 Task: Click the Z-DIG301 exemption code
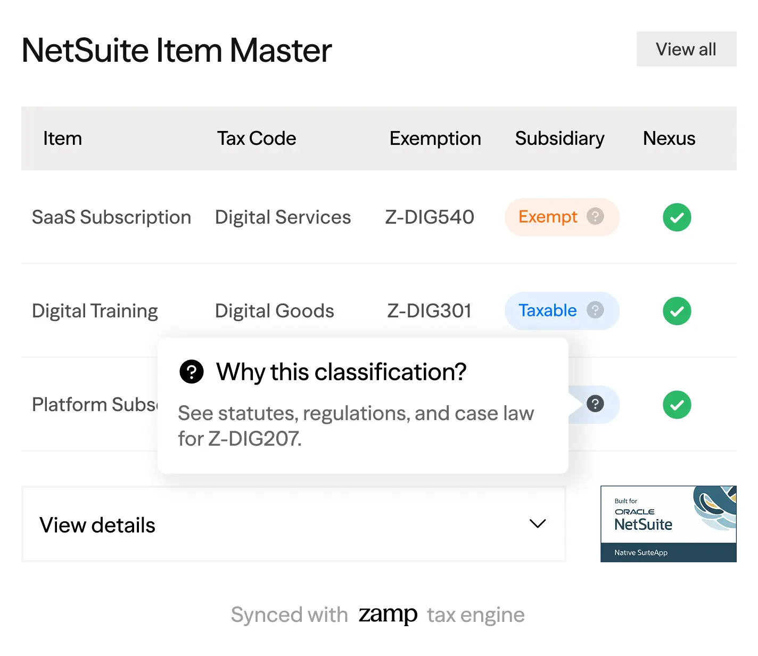429,311
